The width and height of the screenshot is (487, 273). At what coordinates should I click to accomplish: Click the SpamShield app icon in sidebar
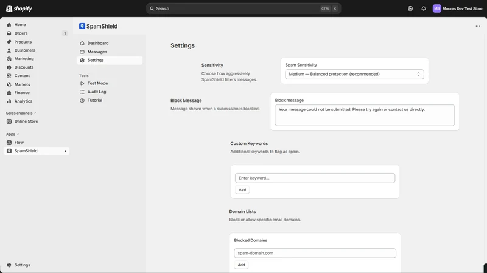[x=9, y=151]
